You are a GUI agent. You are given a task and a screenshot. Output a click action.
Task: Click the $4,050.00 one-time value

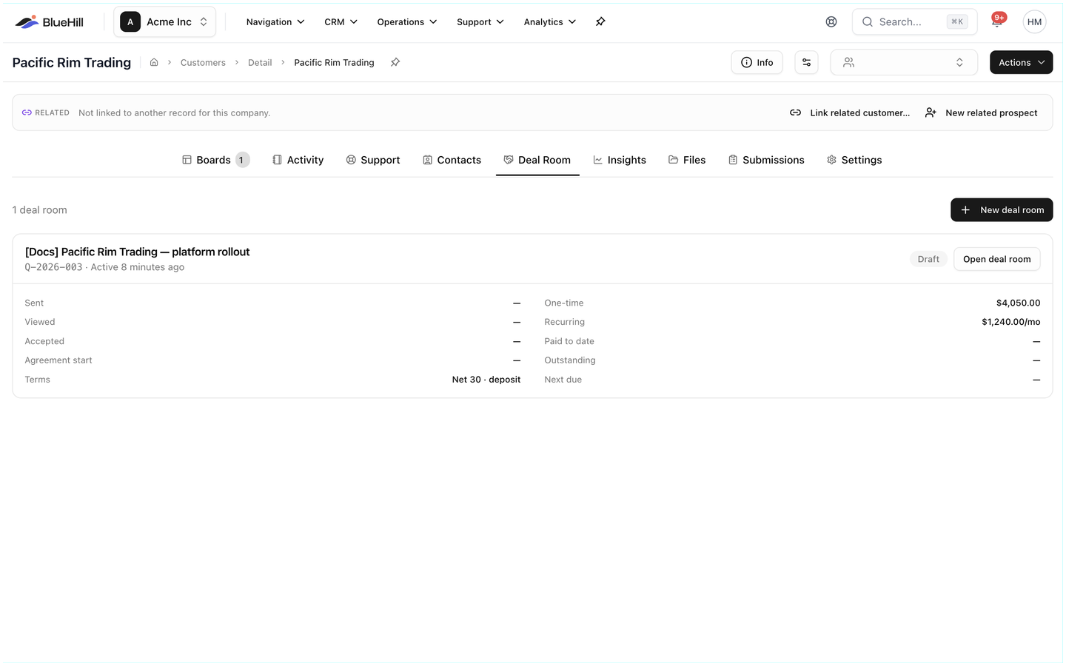click(1018, 303)
